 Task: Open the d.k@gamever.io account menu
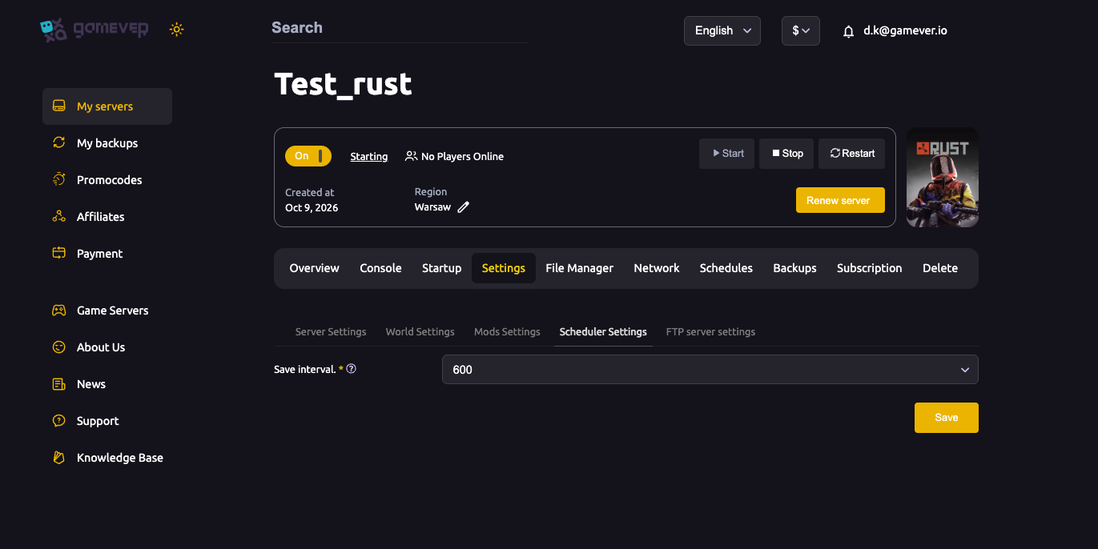(x=905, y=30)
